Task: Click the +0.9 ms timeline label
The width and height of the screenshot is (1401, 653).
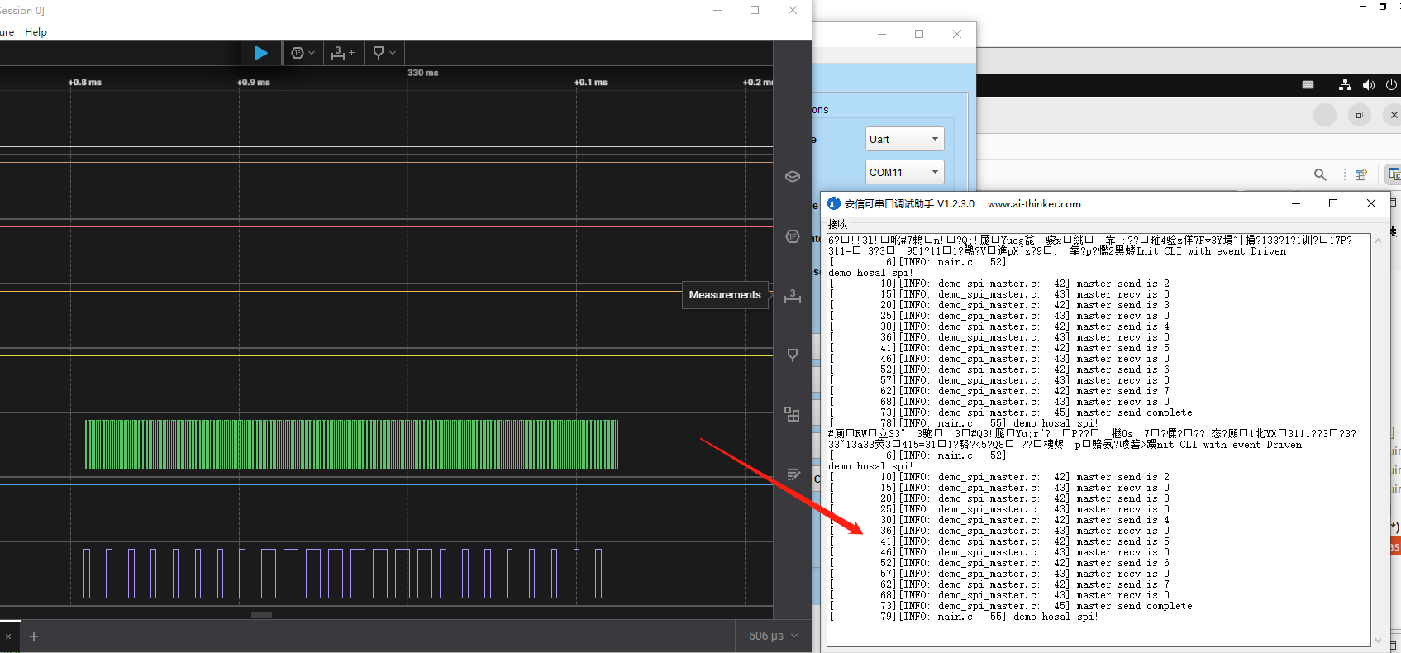Action: click(254, 83)
